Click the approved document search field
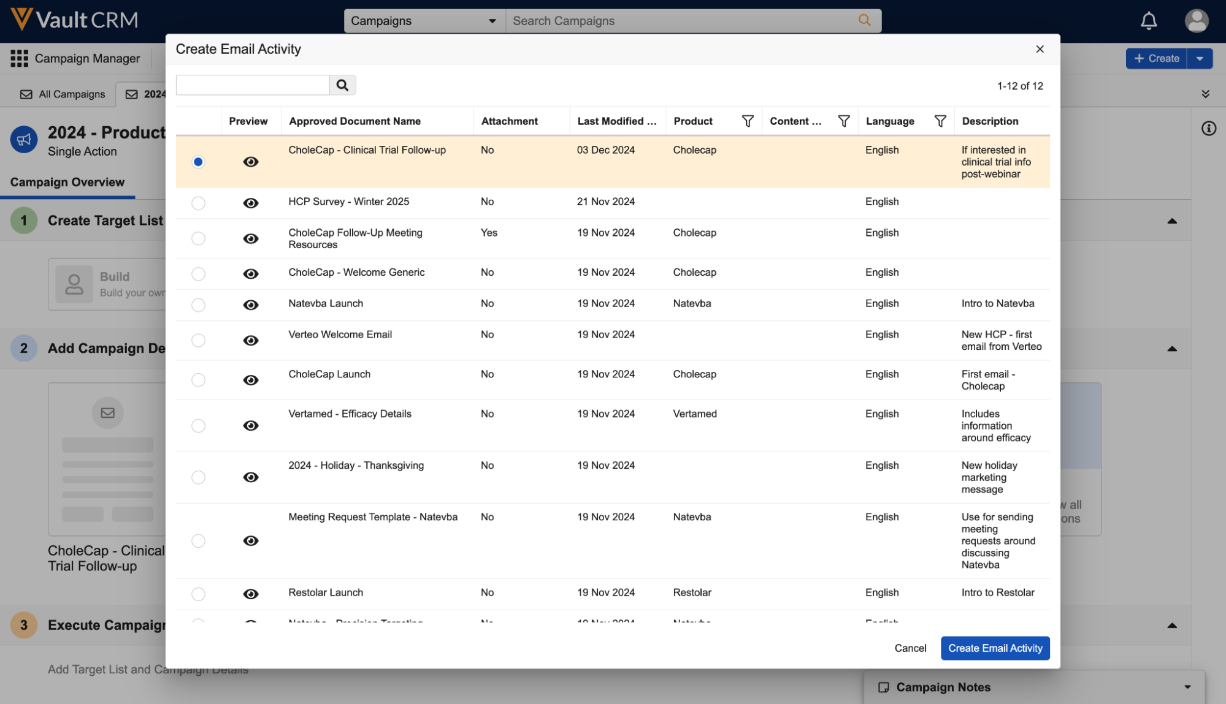Viewport: 1226px width, 704px height. pos(253,85)
